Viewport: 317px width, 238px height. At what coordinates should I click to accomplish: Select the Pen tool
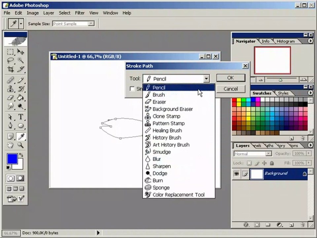tap(10, 126)
